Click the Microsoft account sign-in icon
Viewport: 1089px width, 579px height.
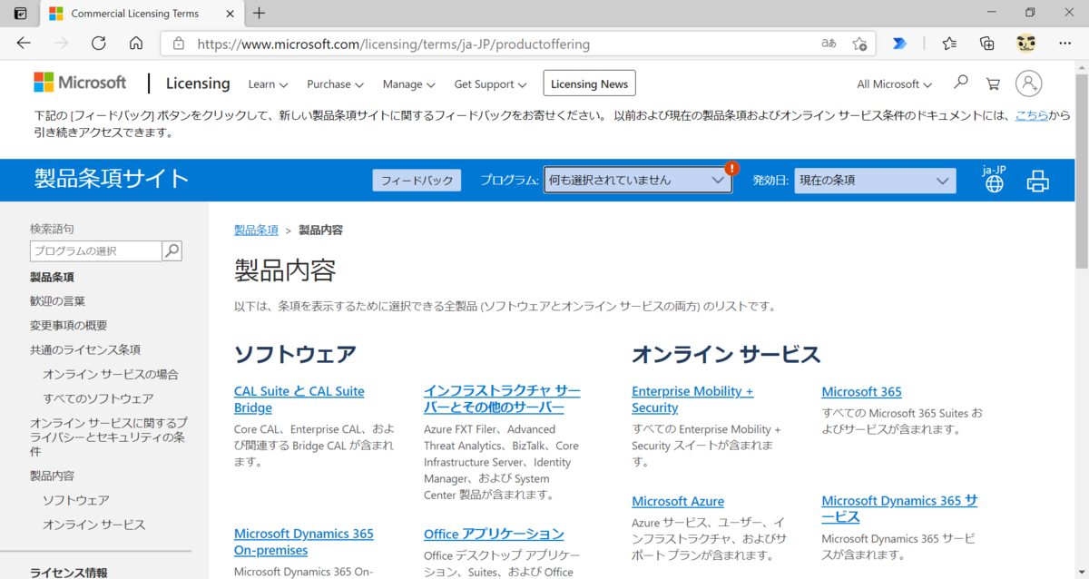1028,83
